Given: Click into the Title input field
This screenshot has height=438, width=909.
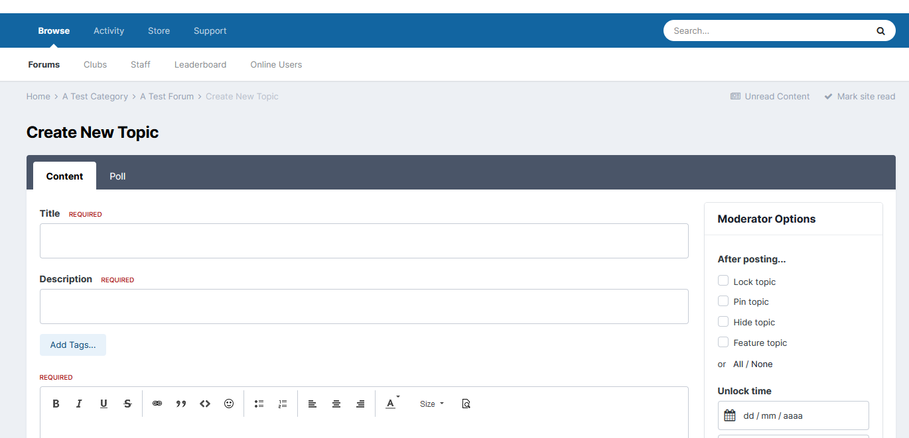Looking at the screenshot, I should click(x=364, y=241).
